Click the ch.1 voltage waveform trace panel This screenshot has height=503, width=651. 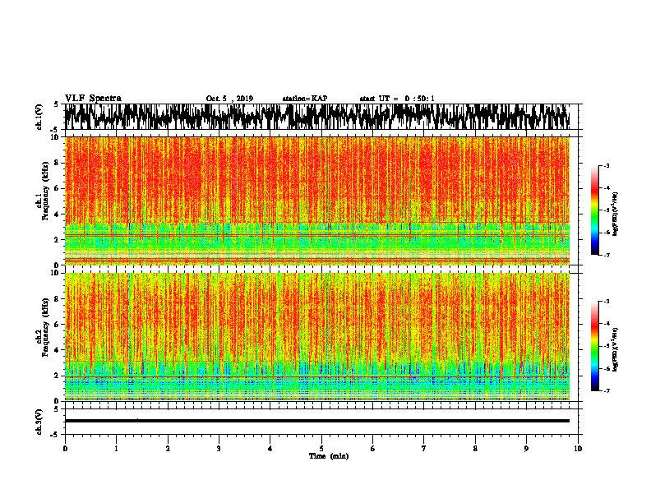(x=317, y=117)
